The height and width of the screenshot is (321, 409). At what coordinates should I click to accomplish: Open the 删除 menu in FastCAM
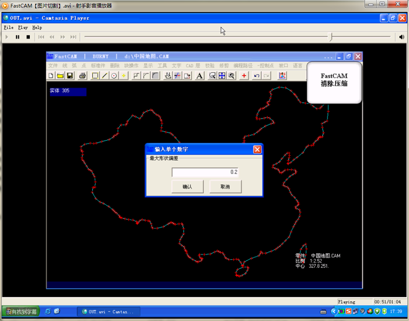(115, 65)
